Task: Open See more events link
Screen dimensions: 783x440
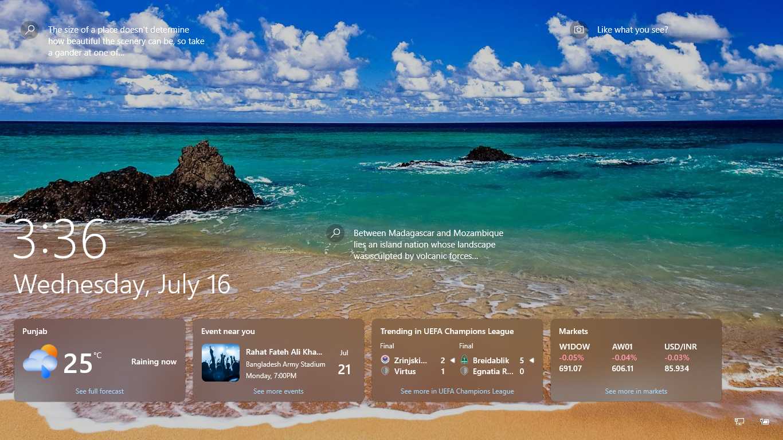Action: click(279, 391)
